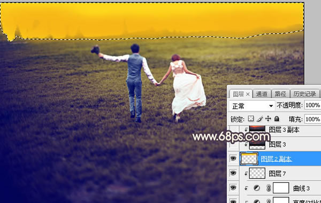This screenshot has width=321, height=203.
Task: Click the 不透明度 100% opacity field
Action: tap(312, 105)
